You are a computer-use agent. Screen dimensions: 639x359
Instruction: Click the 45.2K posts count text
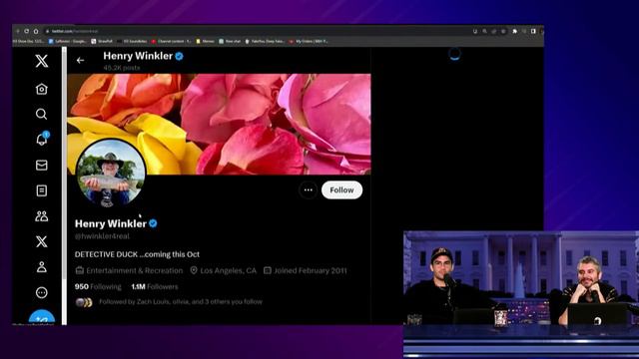pos(122,68)
